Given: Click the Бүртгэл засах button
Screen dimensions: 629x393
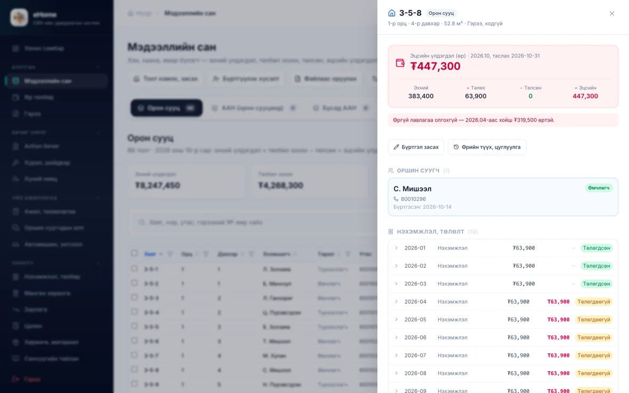Looking at the screenshot, I should pos(416,147).
